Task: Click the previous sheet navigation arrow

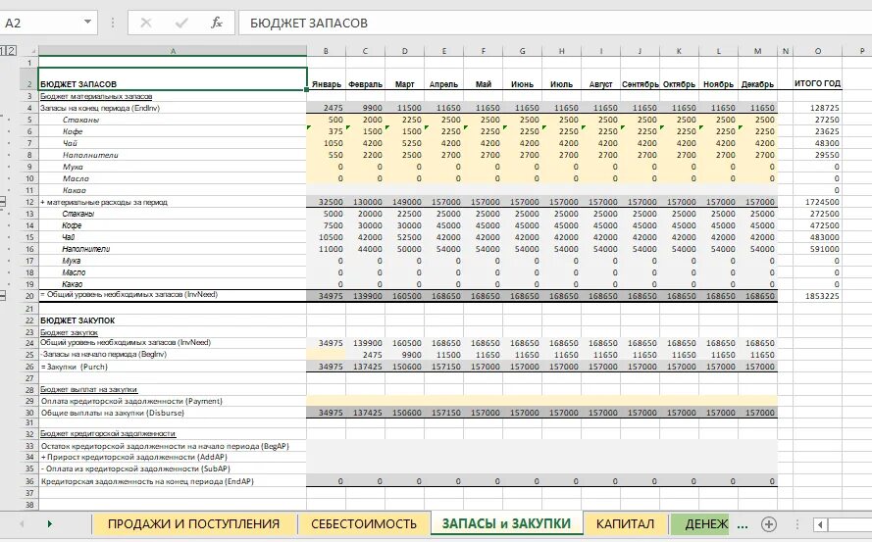Action: tap(22, 523)
